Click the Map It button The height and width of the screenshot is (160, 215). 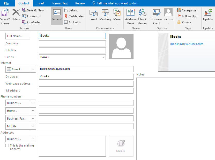point(121,146)
